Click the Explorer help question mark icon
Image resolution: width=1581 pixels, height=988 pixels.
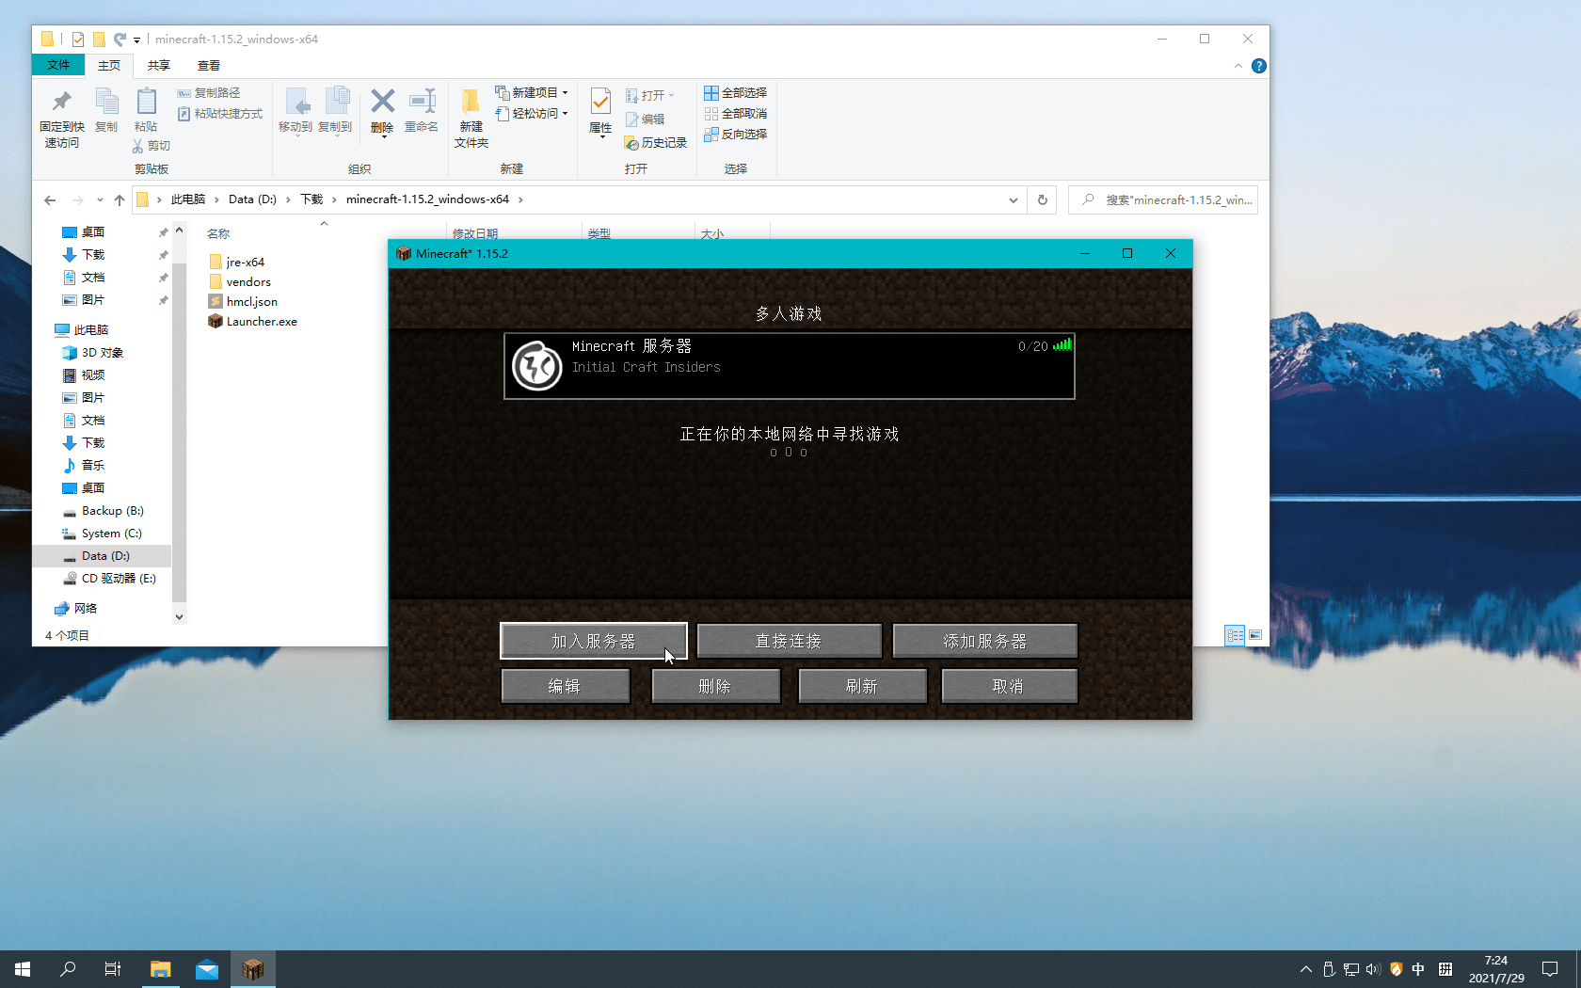[1258, 66]
